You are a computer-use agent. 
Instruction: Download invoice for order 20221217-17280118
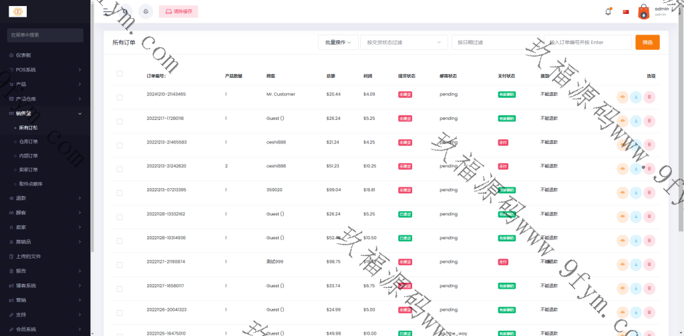tap(636, 121)
